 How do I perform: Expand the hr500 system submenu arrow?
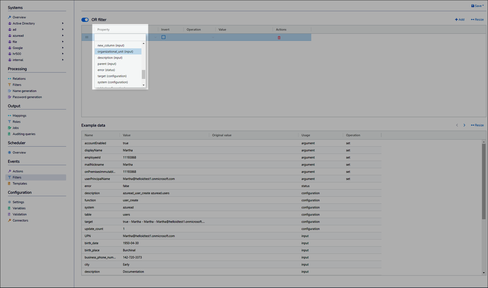(63, 54)
